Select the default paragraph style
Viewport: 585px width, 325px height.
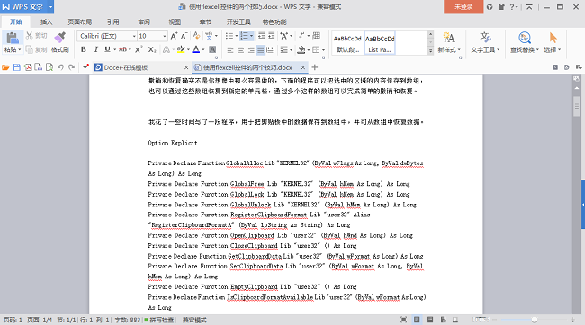pyautogui.click(x=347, y=43)
